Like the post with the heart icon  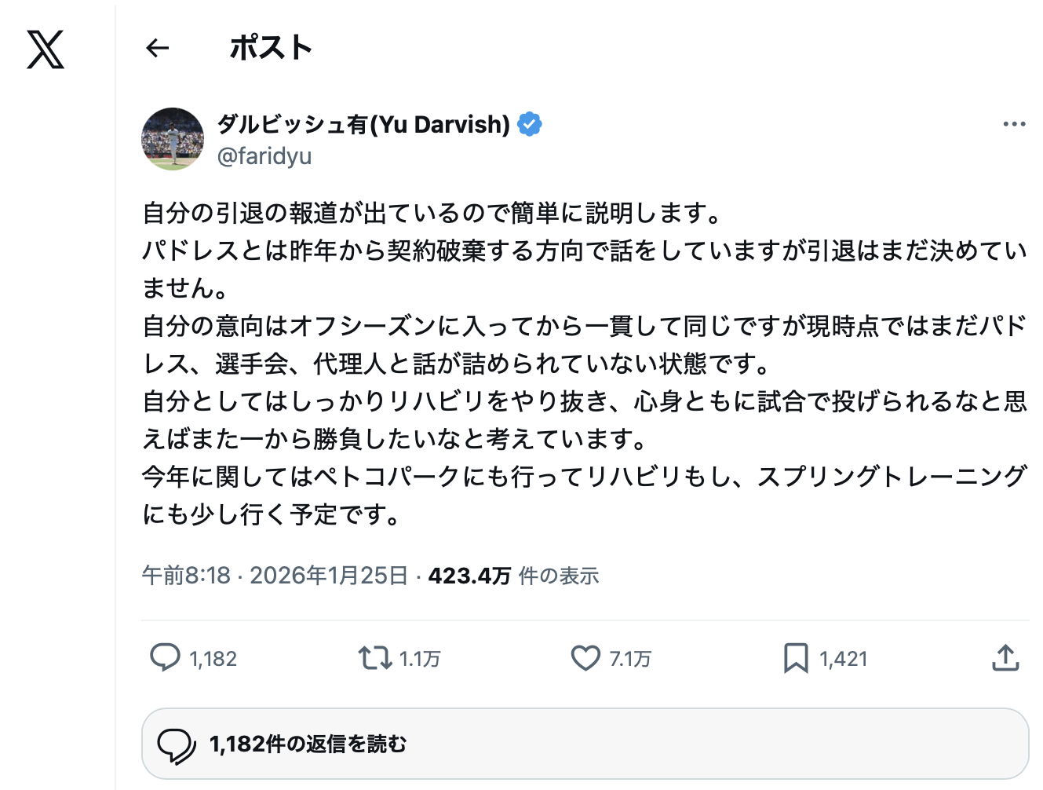[x=585, y=657]
